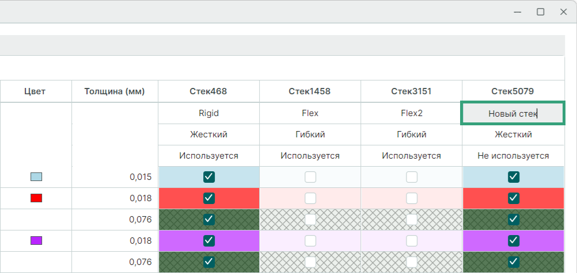Viewport: 577px width, 273px height.
Task: Change Используется status under Стек3151
Action: pos(412,156)
